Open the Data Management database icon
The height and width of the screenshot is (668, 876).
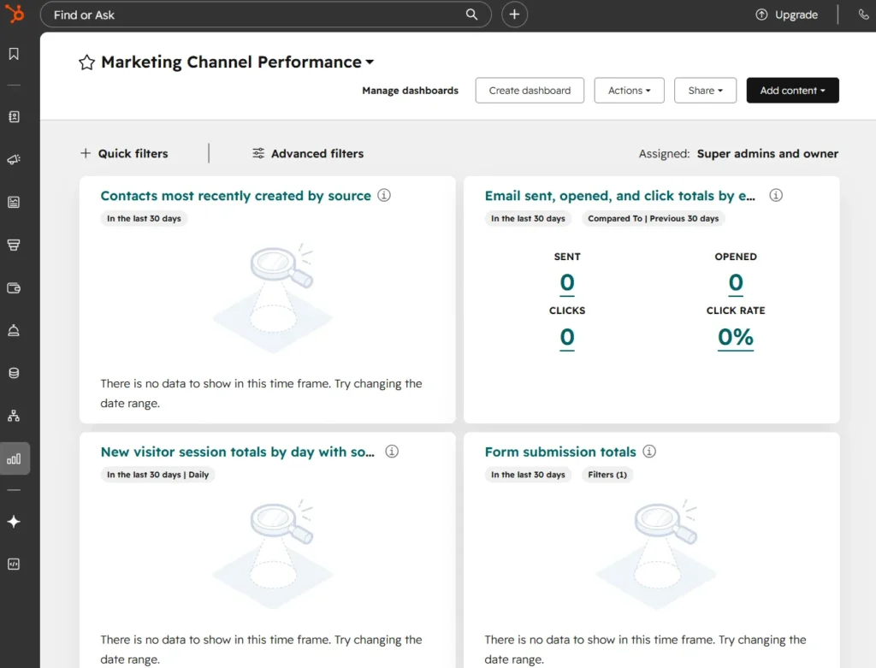(x=14, y=372)
